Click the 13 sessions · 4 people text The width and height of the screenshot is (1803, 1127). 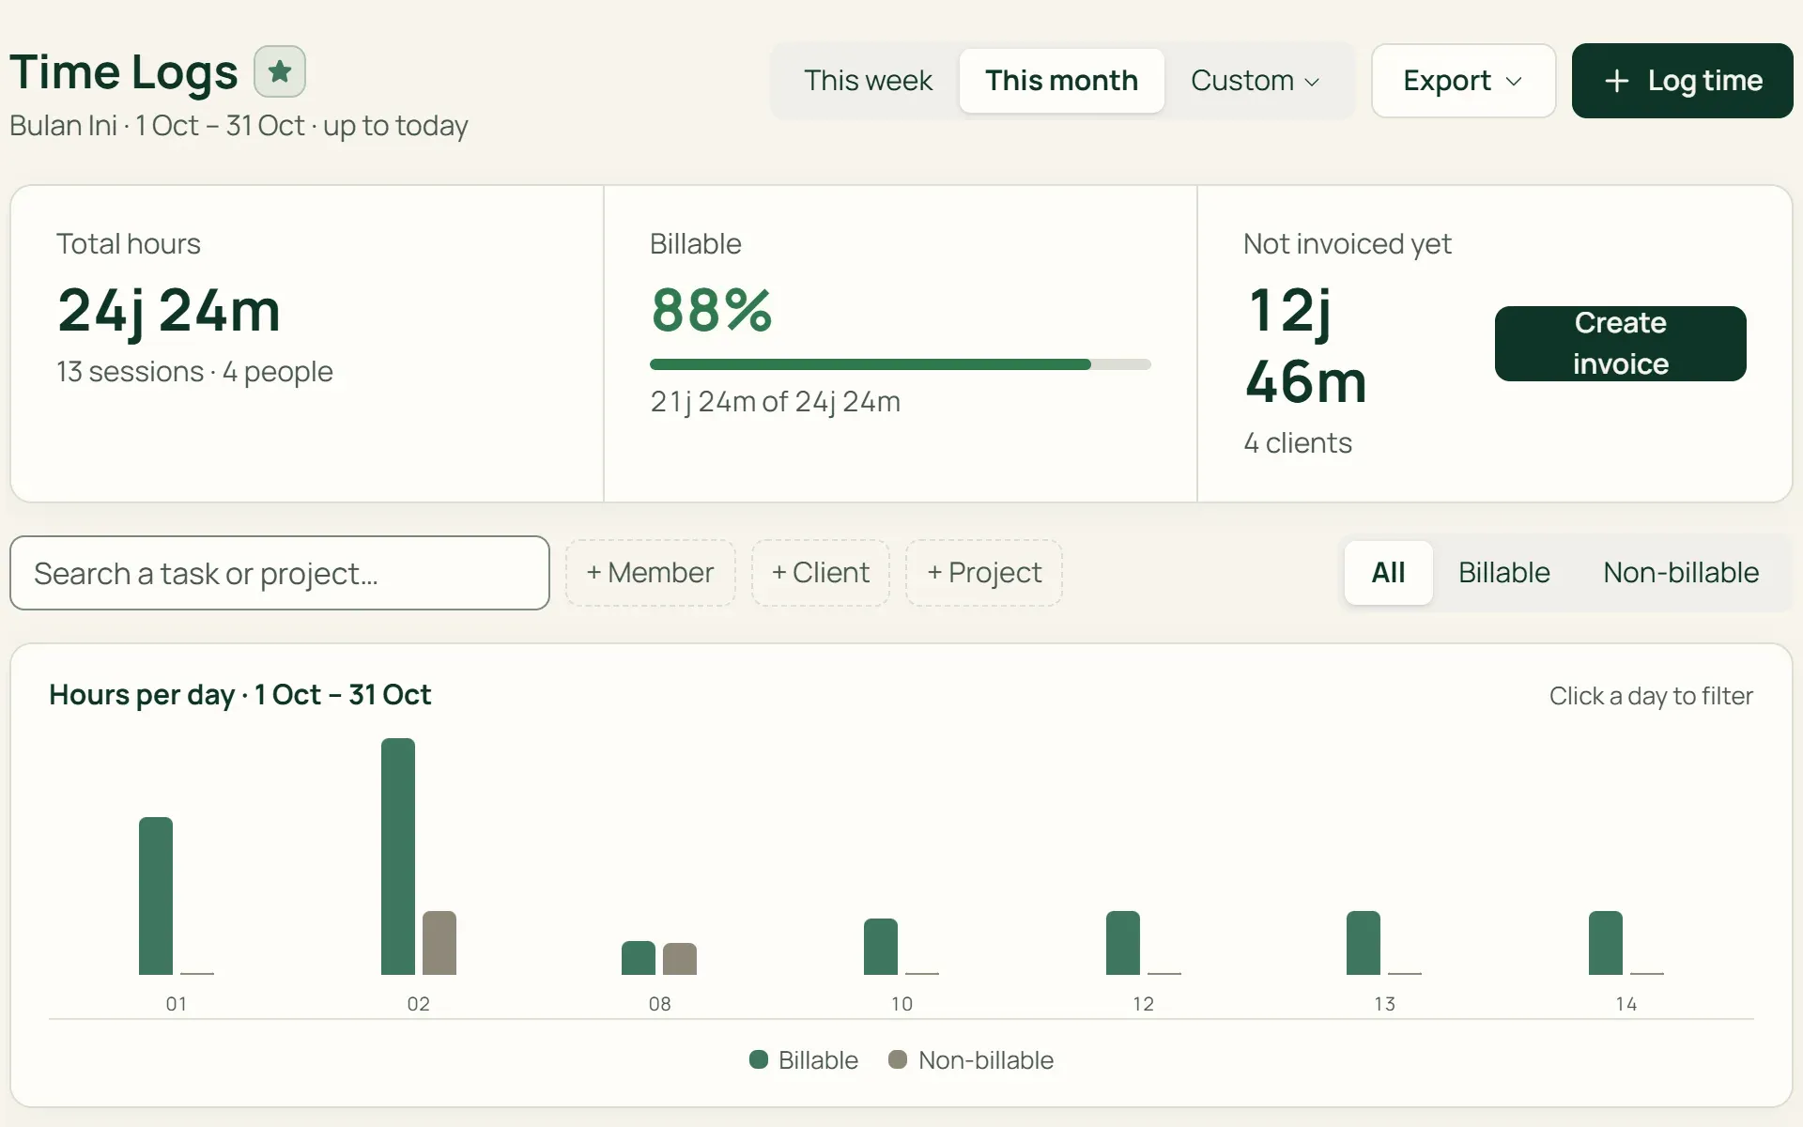(x=194, y=372)
